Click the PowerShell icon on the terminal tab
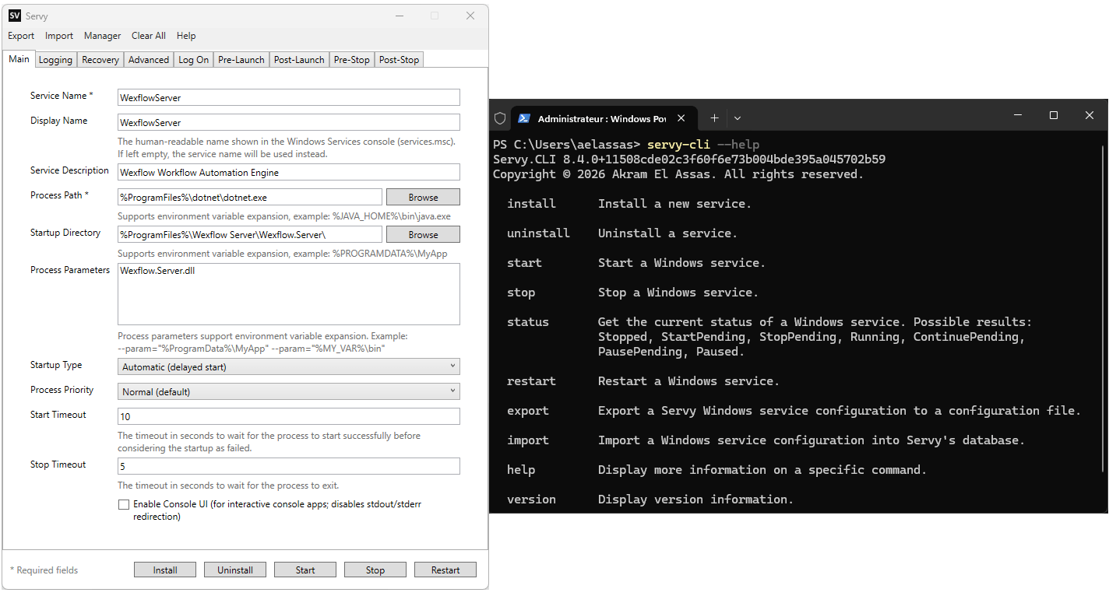This screenshot has height=596, width=1109. point(525,118)
